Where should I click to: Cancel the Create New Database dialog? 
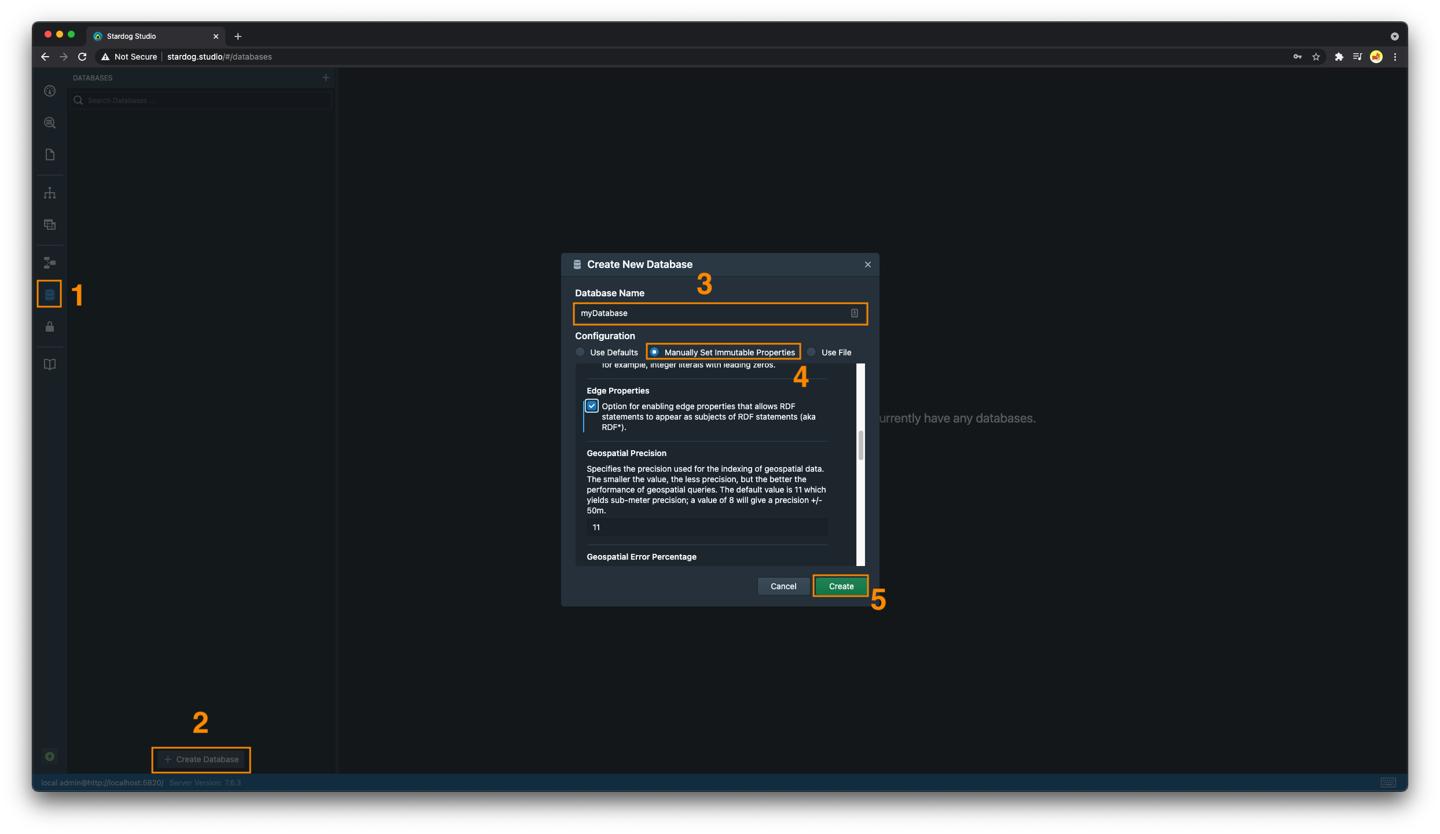[783, 586]
